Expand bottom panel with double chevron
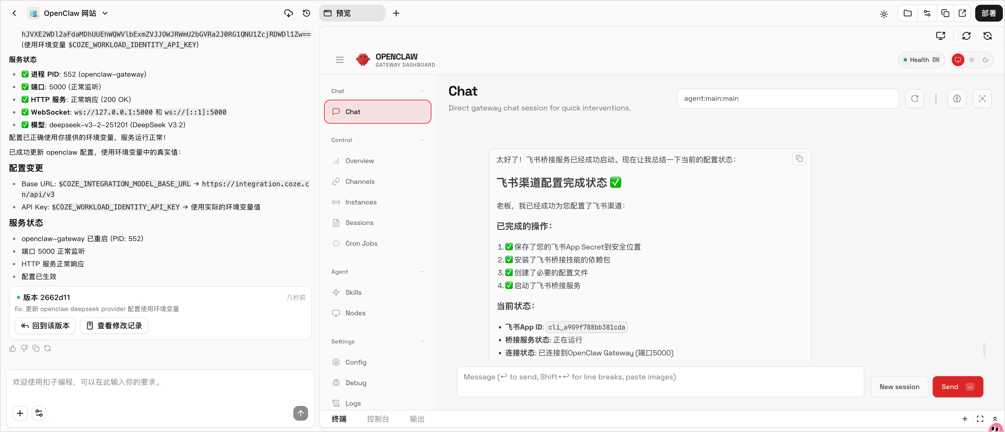This screenshot has width=1005, height=432. [995, 419]
